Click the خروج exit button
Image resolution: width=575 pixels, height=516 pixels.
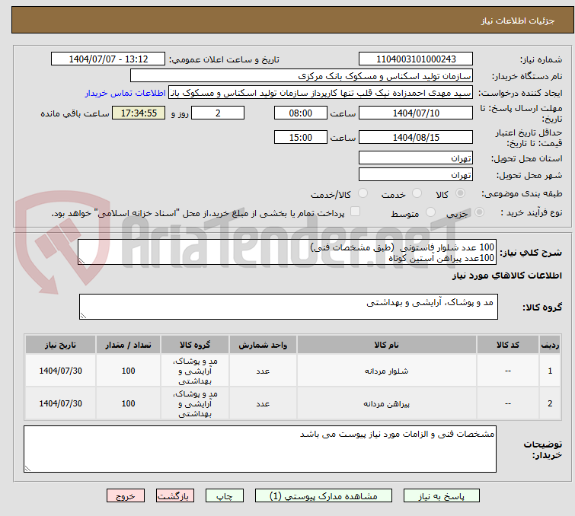pyautogui.click(x=126, y=496)
